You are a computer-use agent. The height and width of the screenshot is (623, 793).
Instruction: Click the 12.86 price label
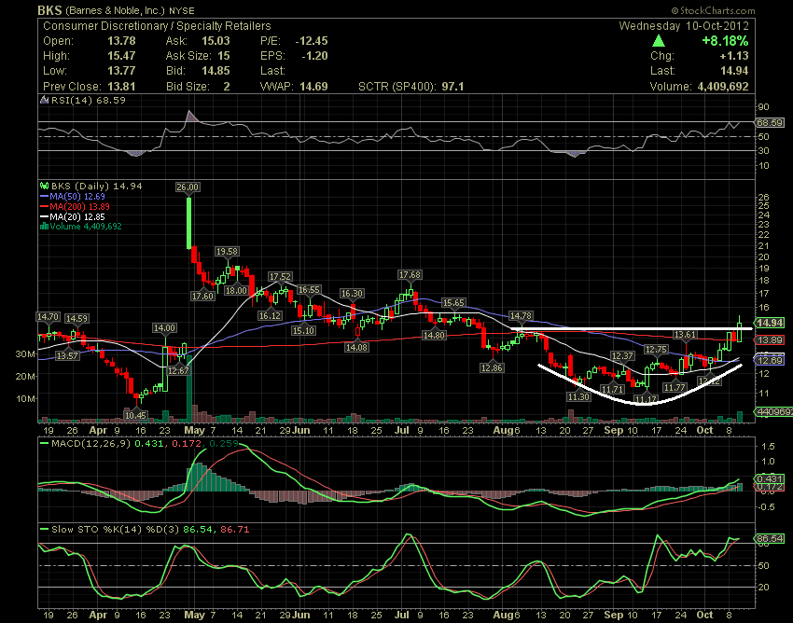point(492,367)
